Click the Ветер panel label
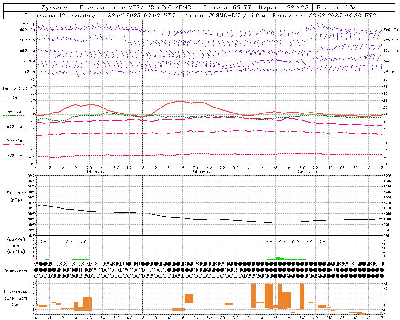 [29, 24]
